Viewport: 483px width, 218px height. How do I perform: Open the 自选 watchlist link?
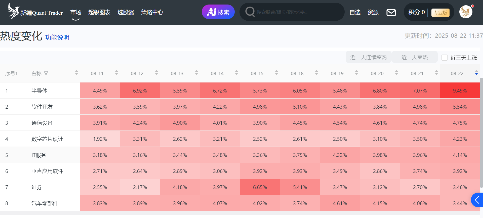(355, 12)
